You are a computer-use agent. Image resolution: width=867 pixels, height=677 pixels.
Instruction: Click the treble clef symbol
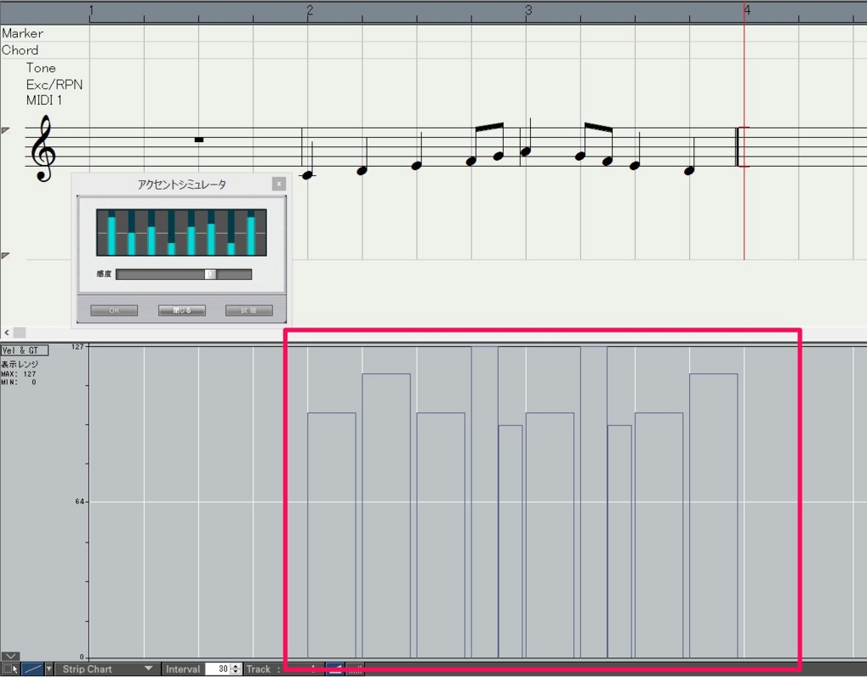coord(42,149)
